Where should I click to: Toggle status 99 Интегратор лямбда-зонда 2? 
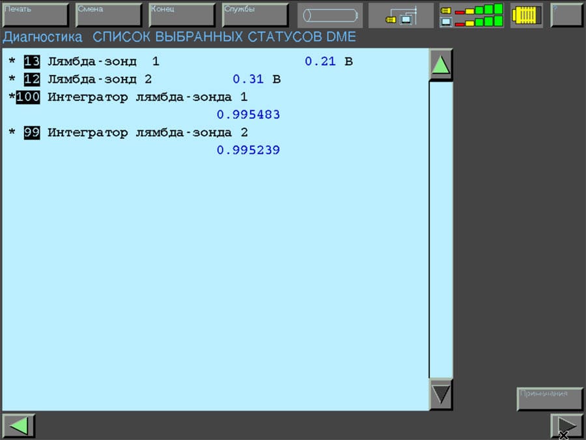33,132
